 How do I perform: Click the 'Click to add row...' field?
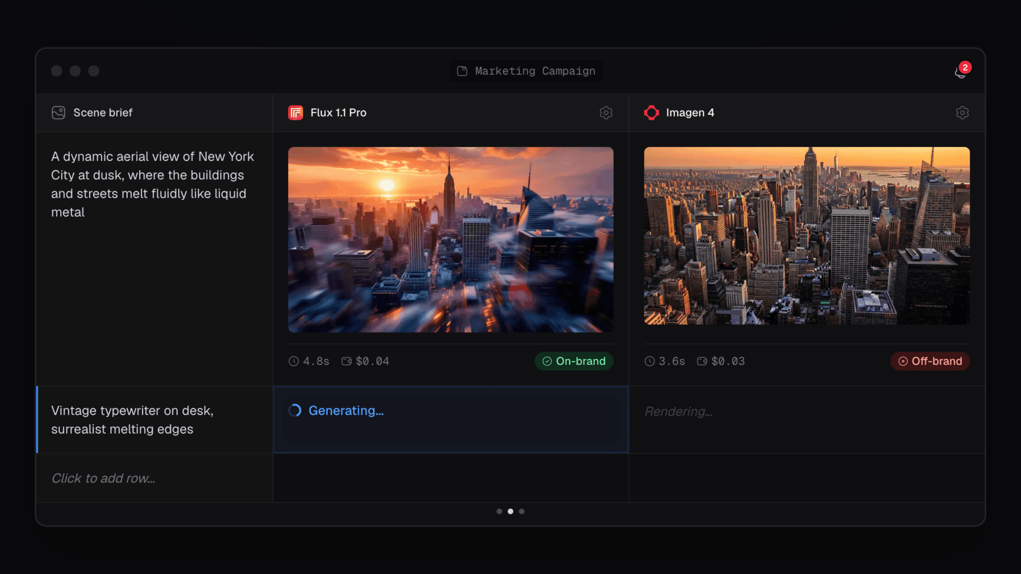154,478
